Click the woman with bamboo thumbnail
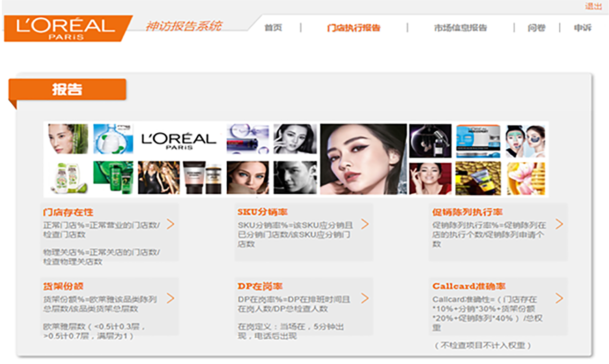 click(x=67, y=139)
